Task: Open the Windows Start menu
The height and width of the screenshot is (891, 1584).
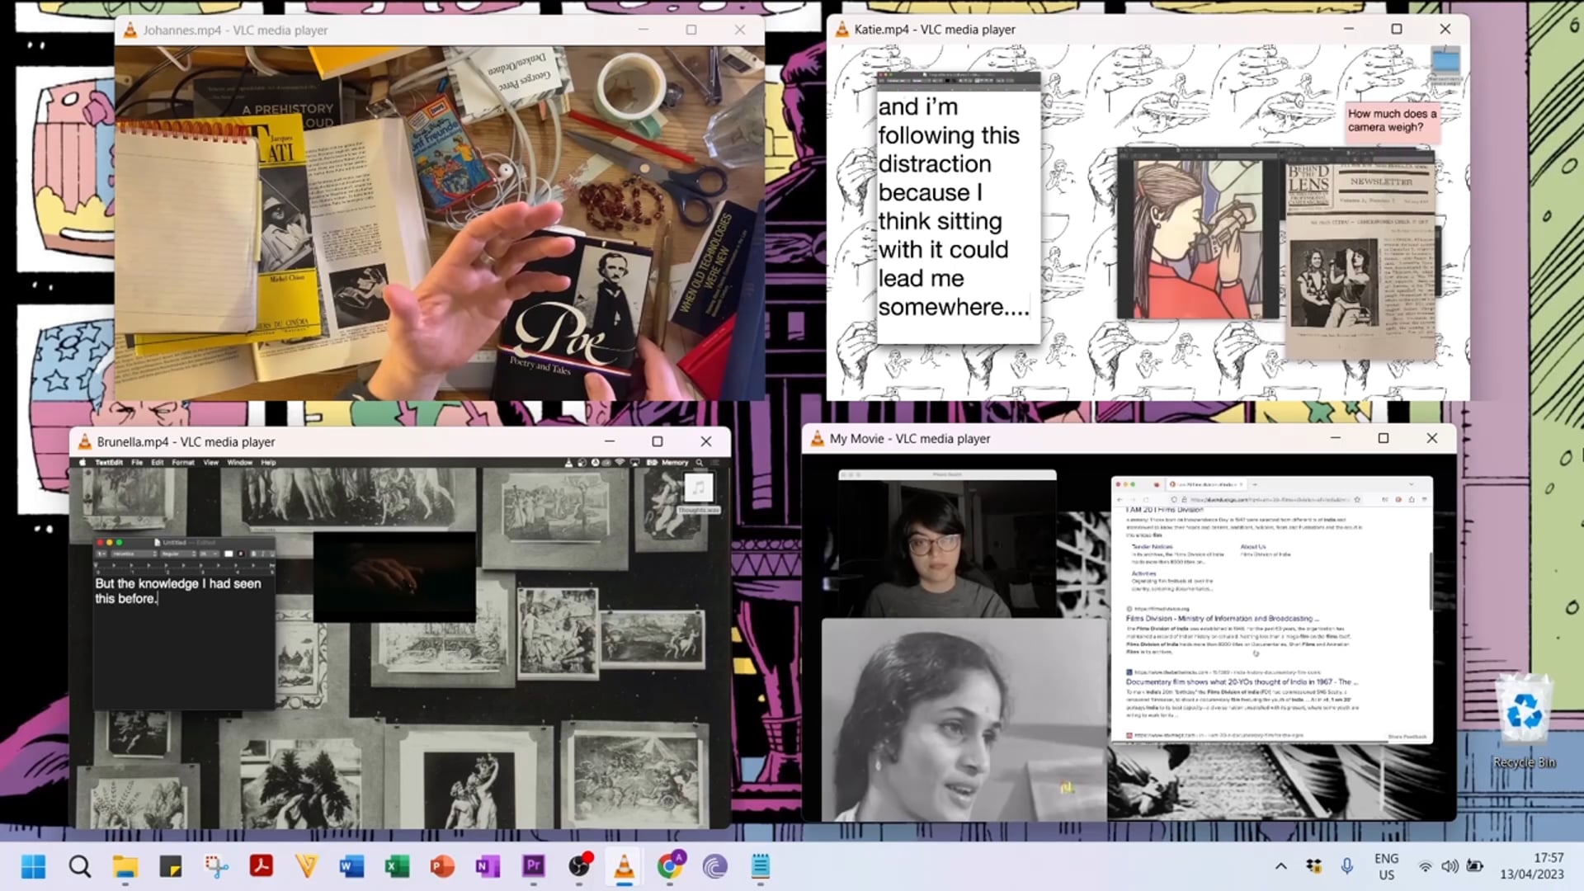Action: point(34,866)
